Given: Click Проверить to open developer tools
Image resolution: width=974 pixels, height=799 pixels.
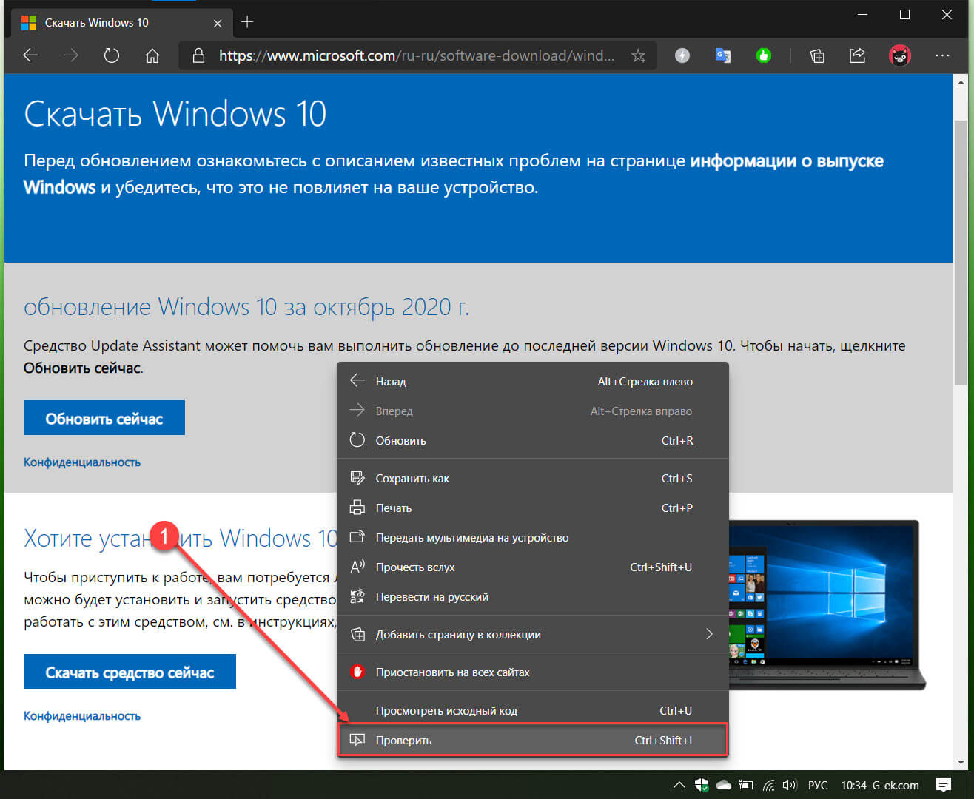Looking at the screenshot, I should [x=533, y=740].
